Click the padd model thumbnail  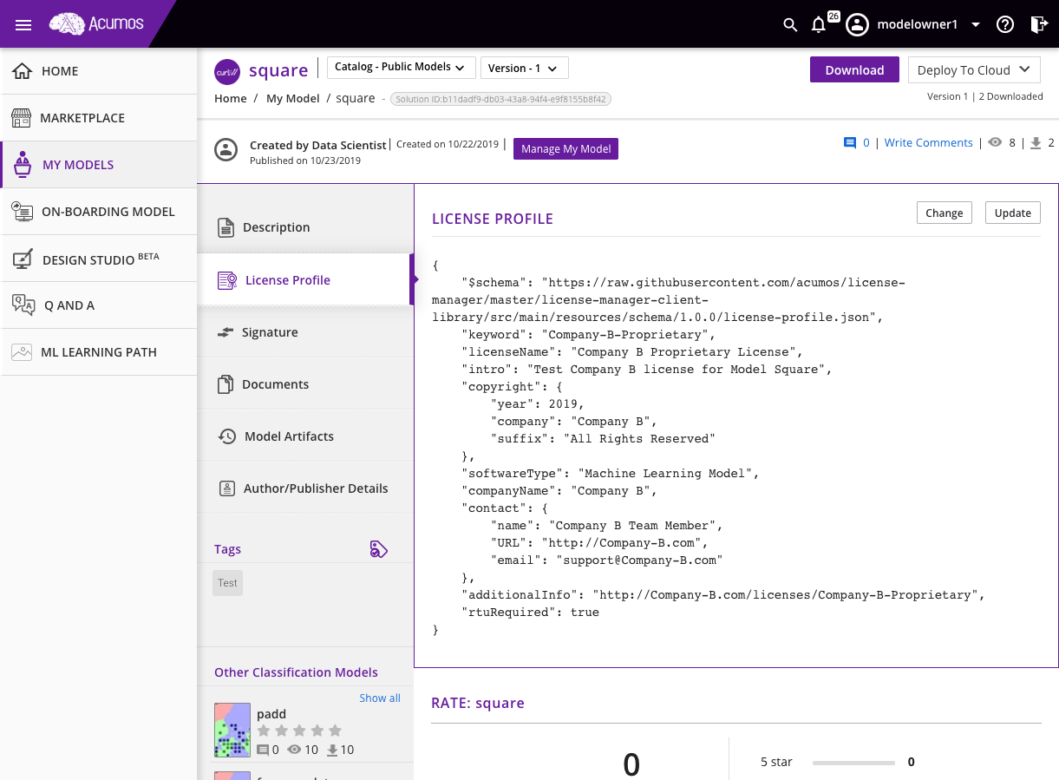pyautogui.click(x=232, y=730)
